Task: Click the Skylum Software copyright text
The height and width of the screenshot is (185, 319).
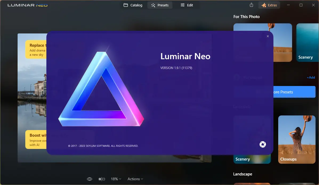Action: click(103, 146)
